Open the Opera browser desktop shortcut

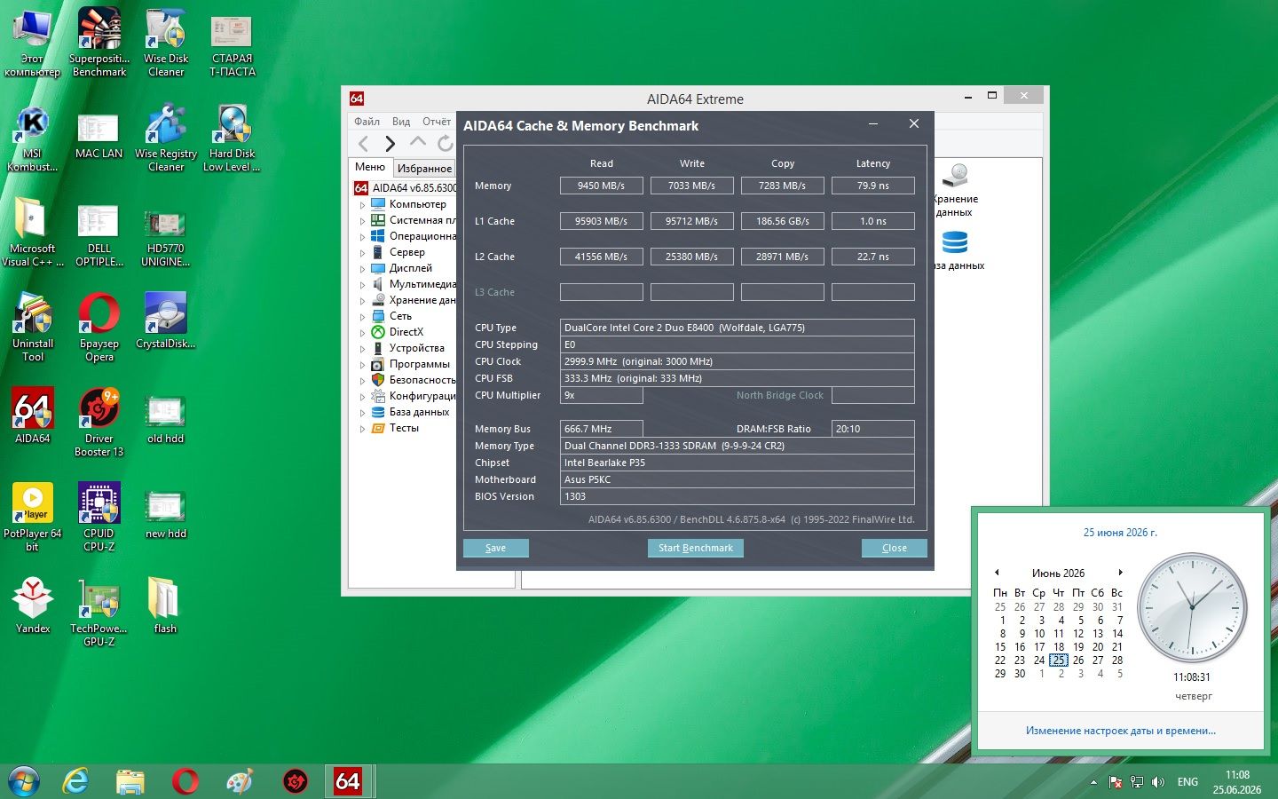click(x=99, y=328)
